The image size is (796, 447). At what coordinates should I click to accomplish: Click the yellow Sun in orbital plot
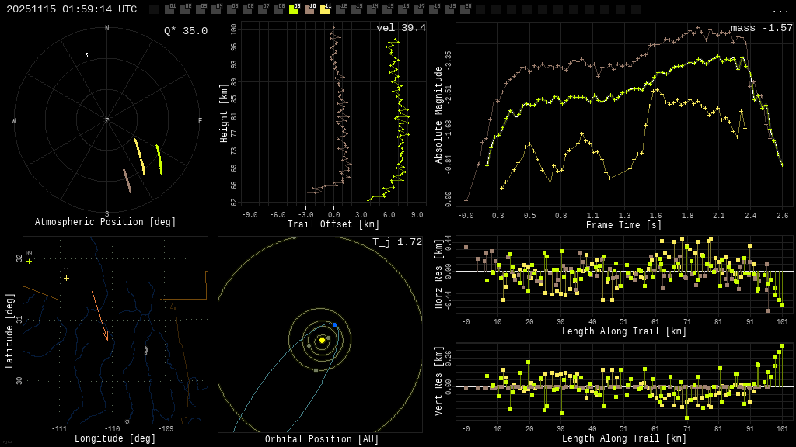click(322, 340)
